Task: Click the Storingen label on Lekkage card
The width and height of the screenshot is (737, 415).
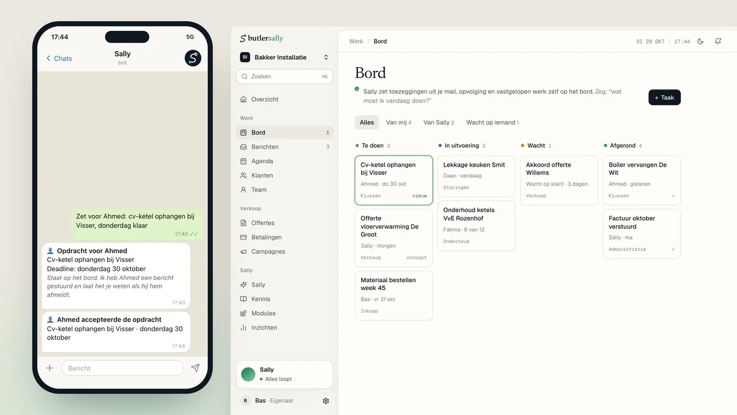Action: click(456, 188)
